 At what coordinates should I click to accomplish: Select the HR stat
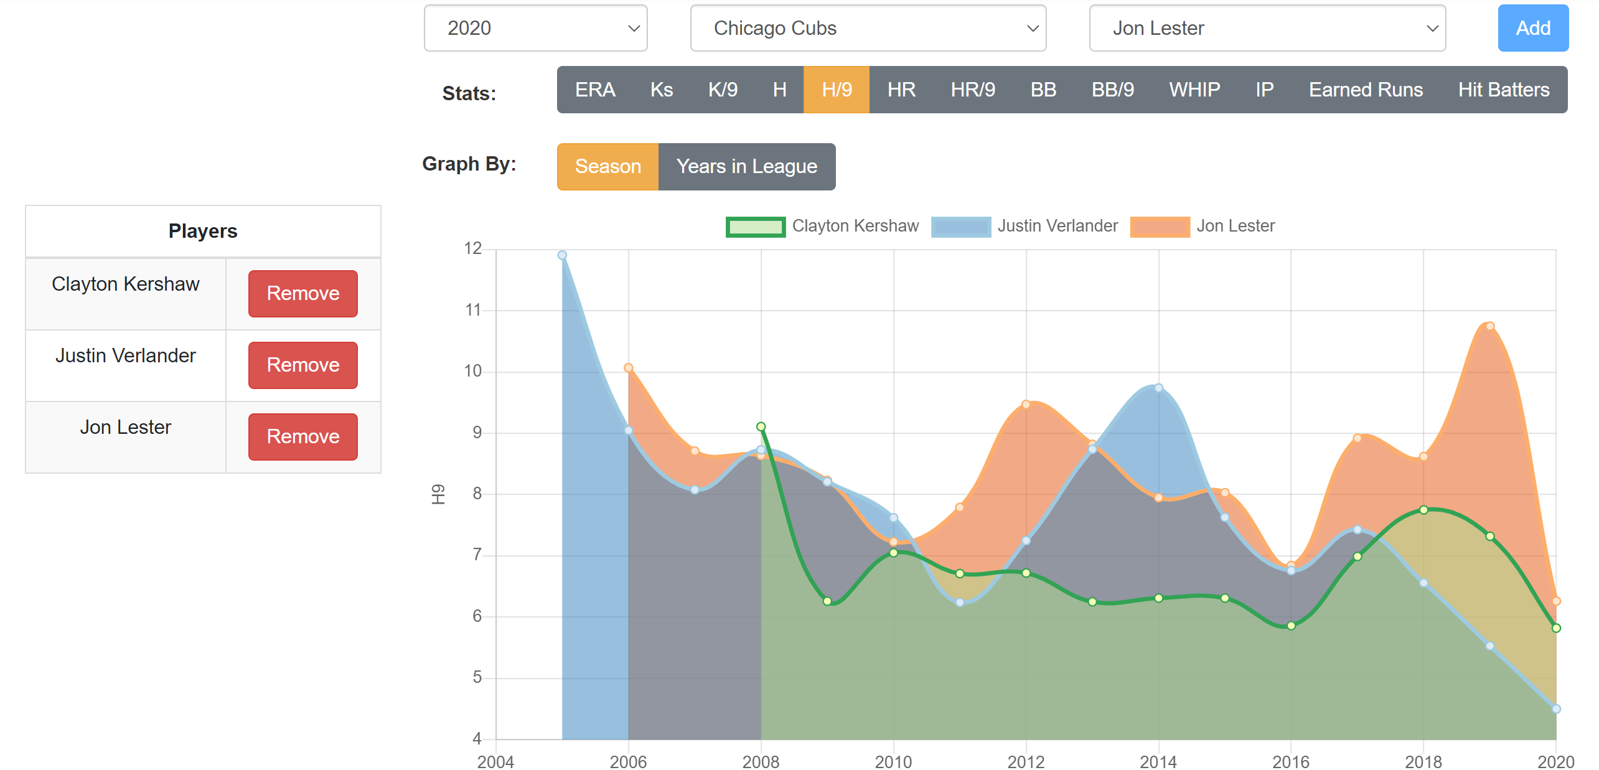point(901,90)
